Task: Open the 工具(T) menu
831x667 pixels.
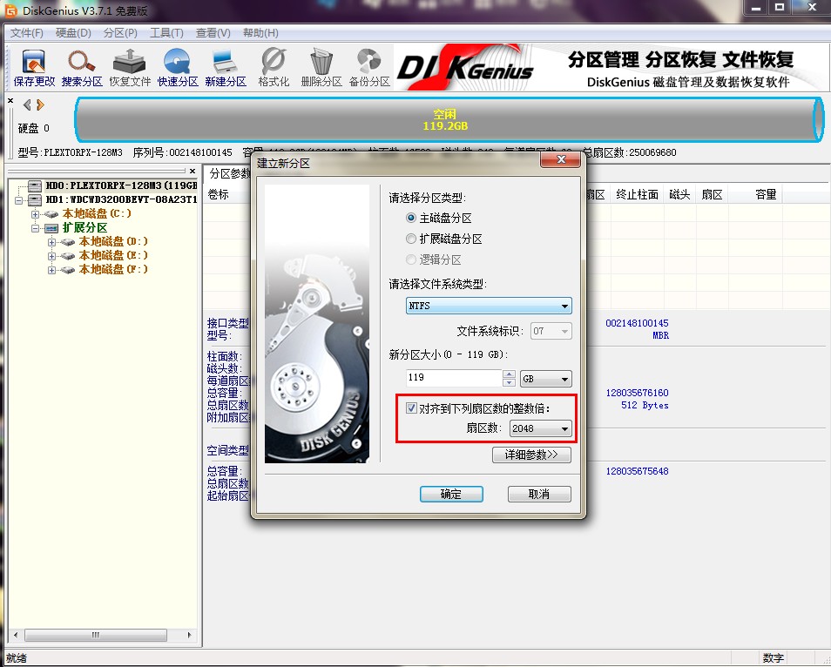Action: pyautogui.click(x=166, y=32)
